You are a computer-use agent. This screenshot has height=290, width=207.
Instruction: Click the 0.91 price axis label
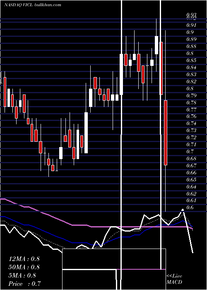(191, 25)
